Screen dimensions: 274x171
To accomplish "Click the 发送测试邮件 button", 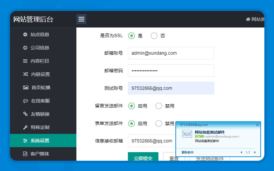I will 210,159.
